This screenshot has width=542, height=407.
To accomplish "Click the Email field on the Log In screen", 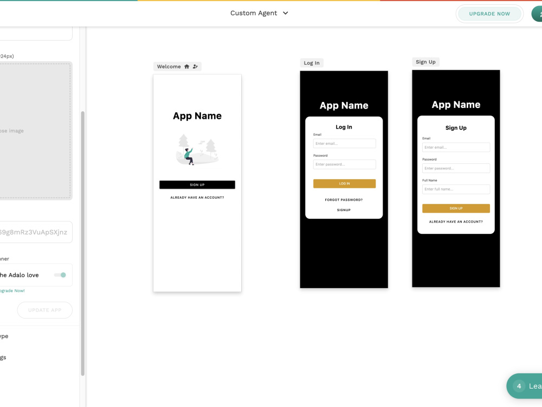I will (x=344, y=144).
